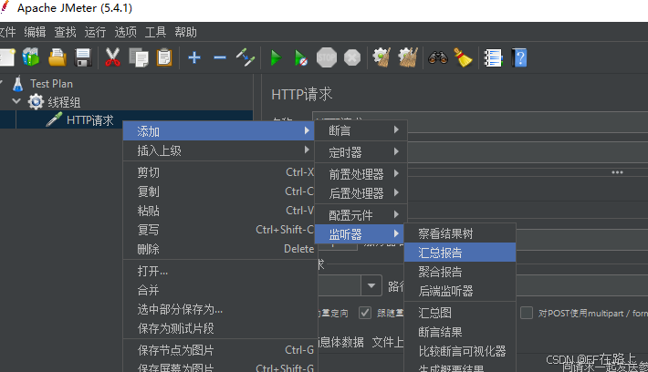This screenshot has height=372, width=648.
Task: Click the Toggle enable/disable icon
Action: tap(246, 57)
